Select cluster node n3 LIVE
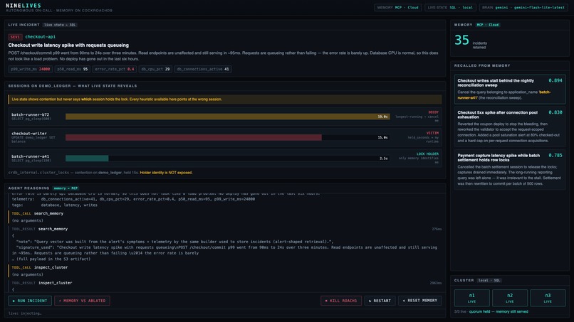The width and height of the screenshot is (574, 322). coord(548,298)
